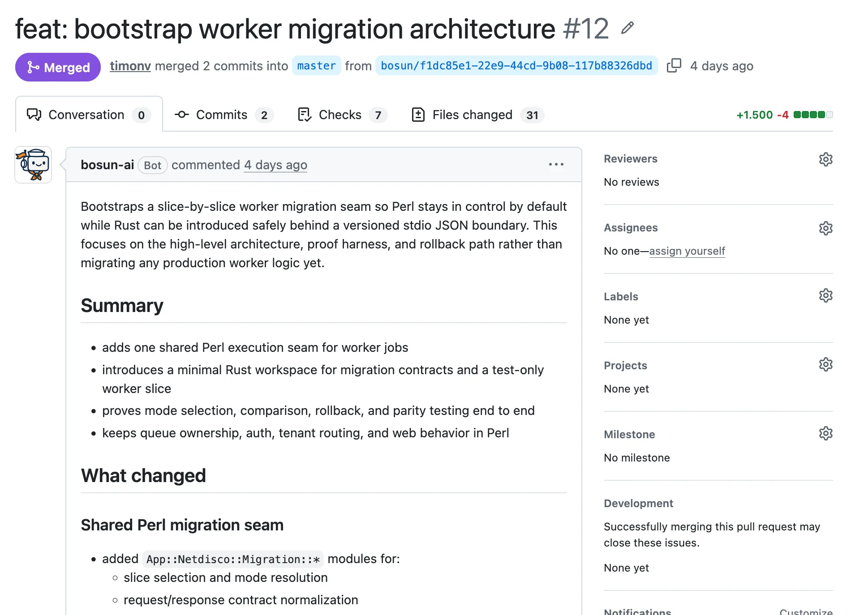
Task: Click the App::Netdisco::Migration::* code text
Action: click(x=233, y=559)
